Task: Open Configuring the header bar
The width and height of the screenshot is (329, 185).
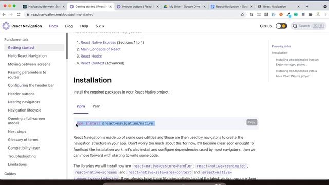Action: (31, 85)
